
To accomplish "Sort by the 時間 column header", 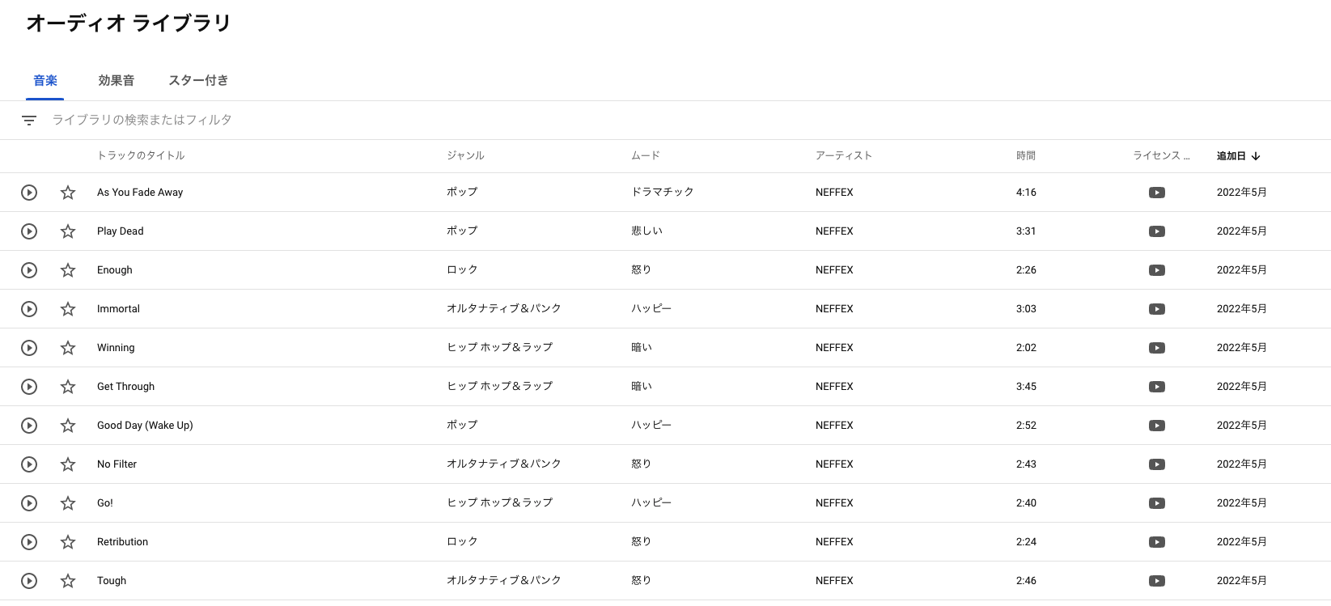I will coord(1026,155).
